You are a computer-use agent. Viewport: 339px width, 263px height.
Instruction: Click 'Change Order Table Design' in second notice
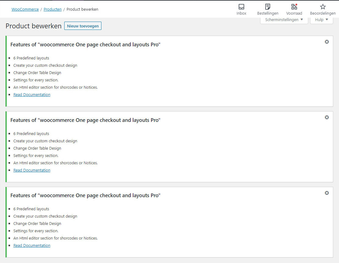pyautogui.click(x=37, y=148)
